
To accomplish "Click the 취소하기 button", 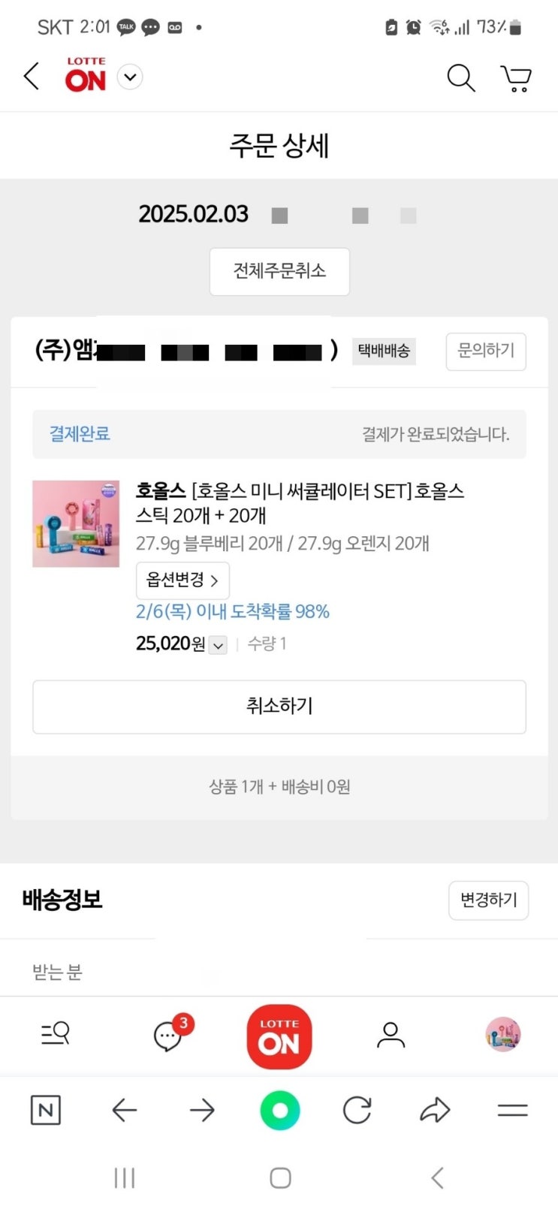I will (279, 707).
